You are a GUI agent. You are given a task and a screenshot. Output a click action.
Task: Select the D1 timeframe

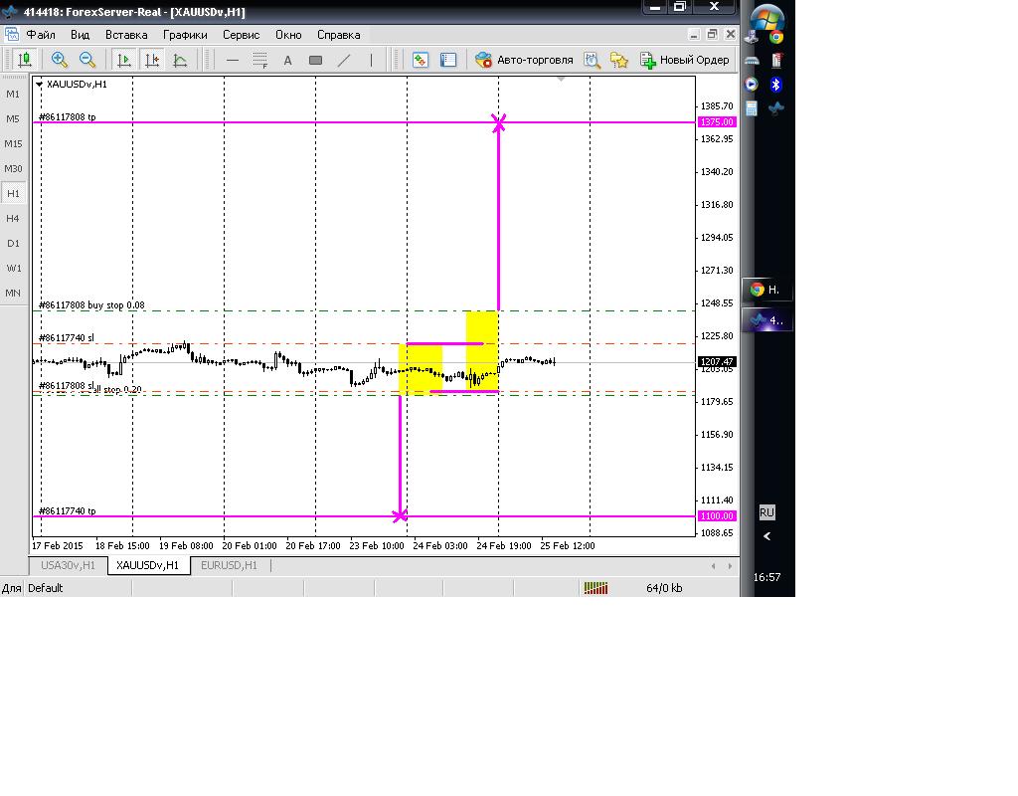(13, 243)
